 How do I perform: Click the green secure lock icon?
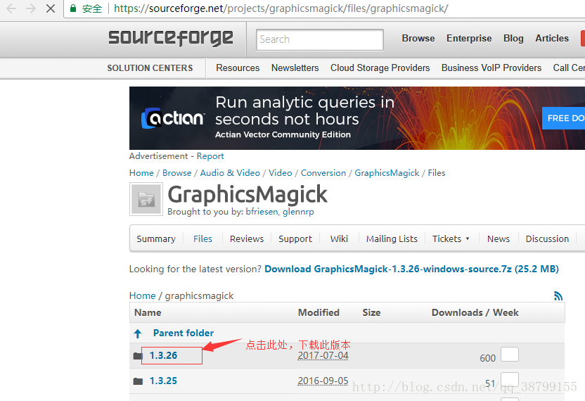[x=73, y=9]
